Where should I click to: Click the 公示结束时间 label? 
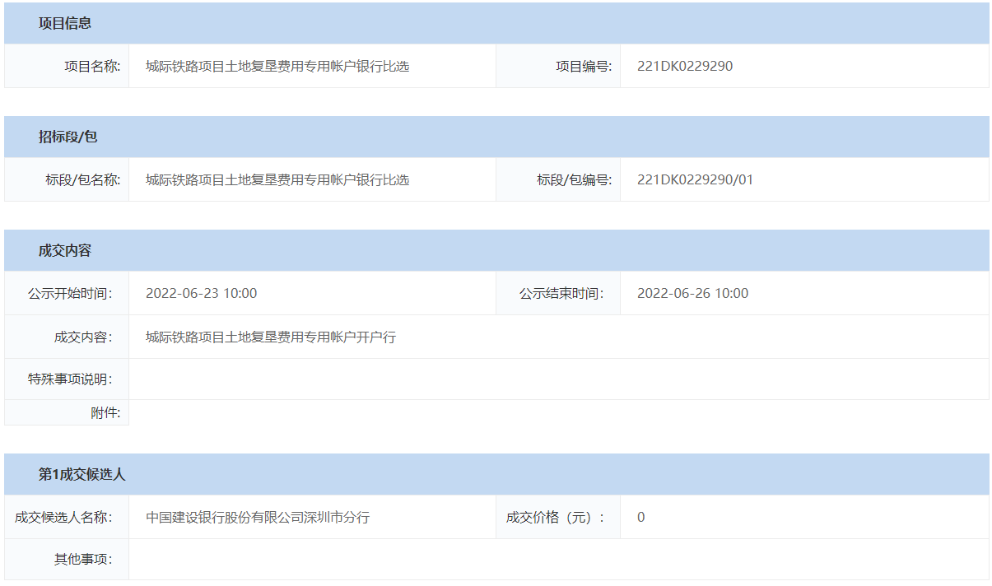coord(561,293)
